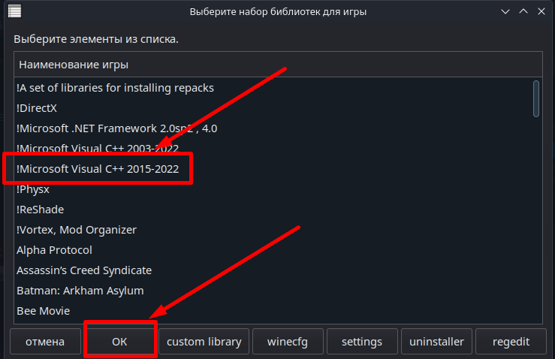
Task: Confirm selection with the OK button
Action: click(x=120, y=342)
